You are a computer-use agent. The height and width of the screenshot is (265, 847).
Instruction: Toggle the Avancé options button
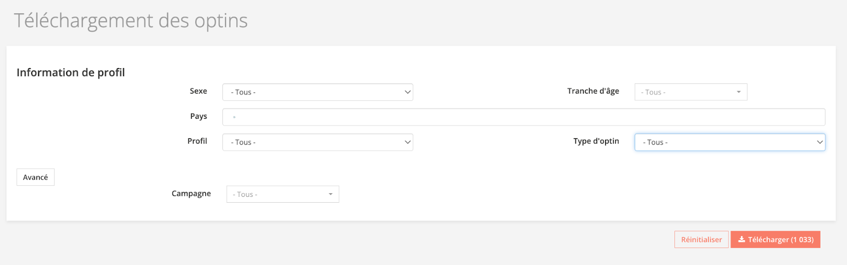pos(35,177)
